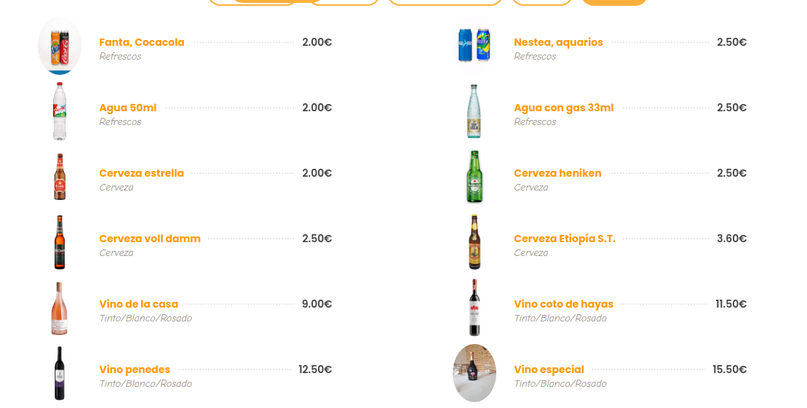Click the Vino especial title

coord(549,369)
